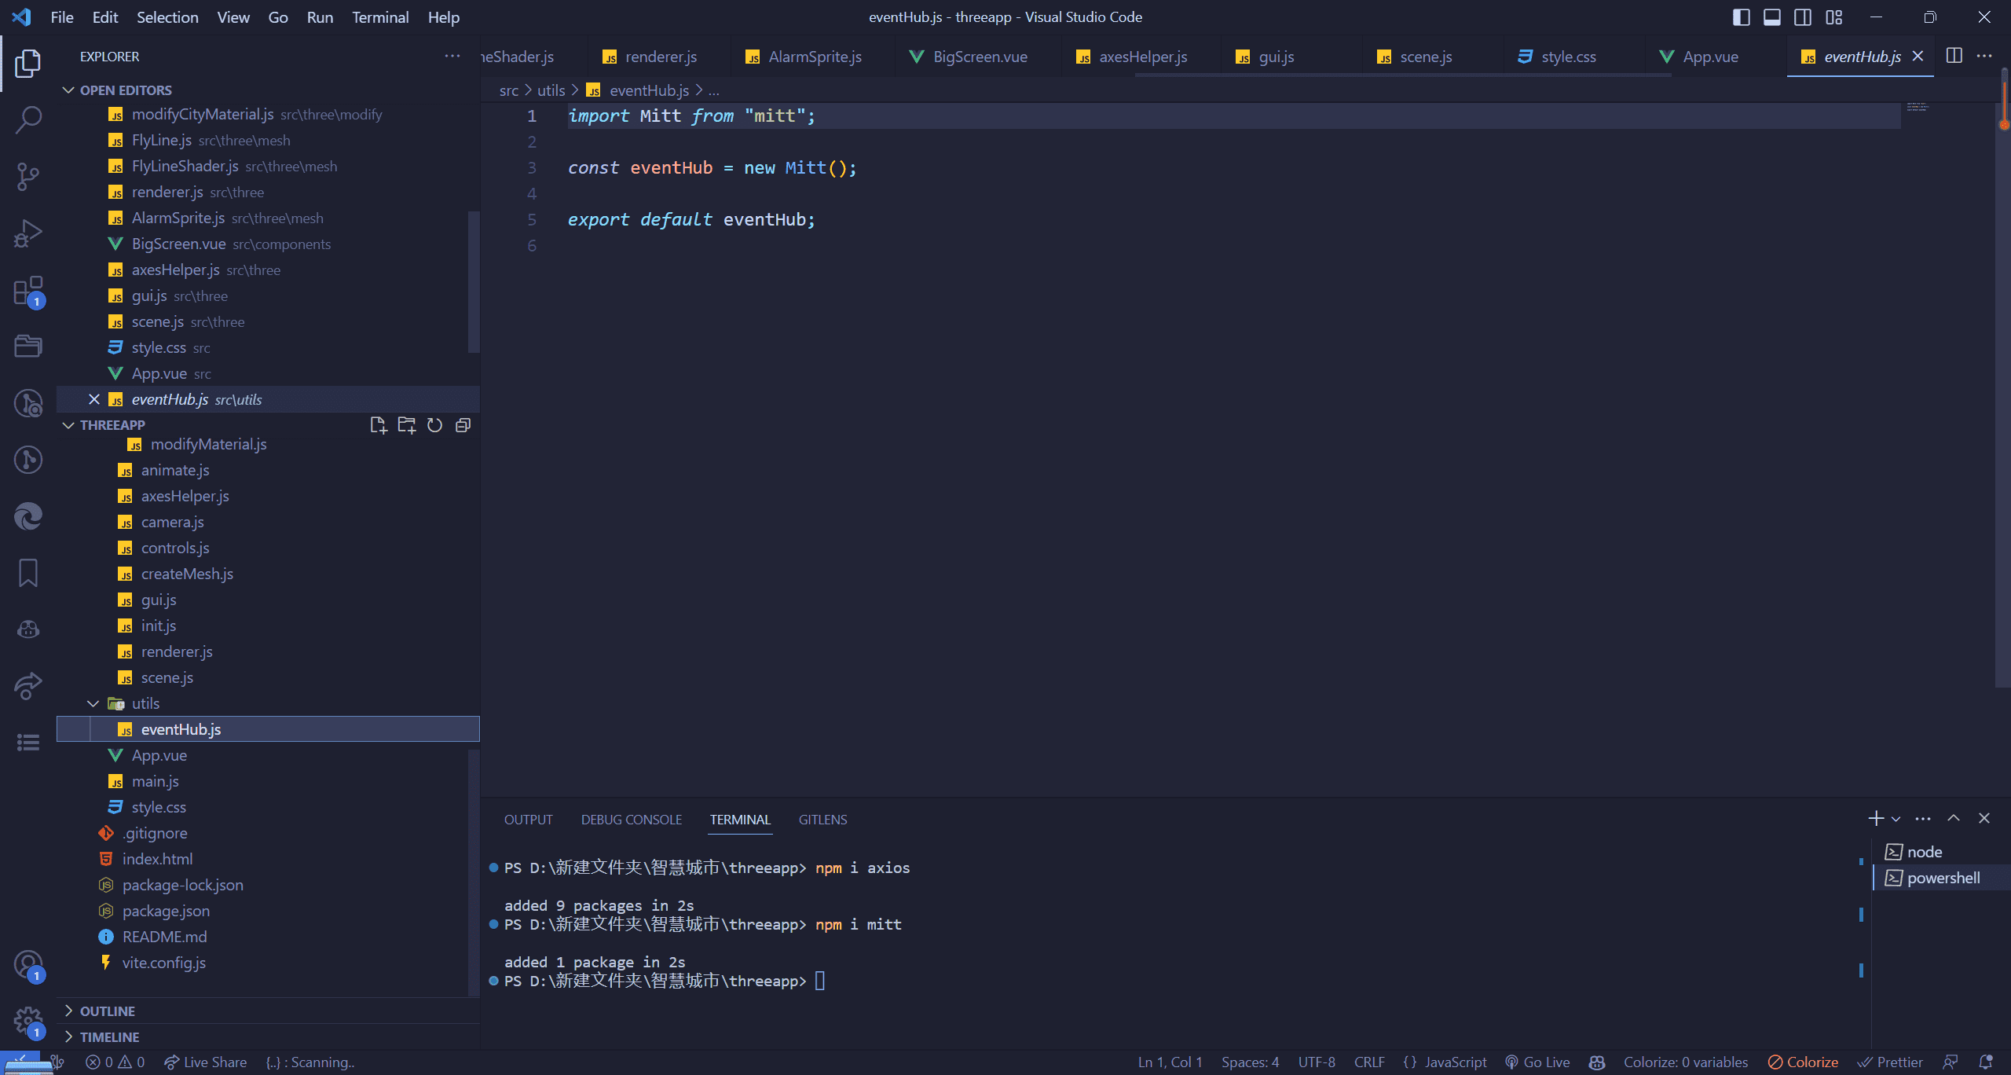
Task: Open the Extensions view icon
Action: click(28, 290)
